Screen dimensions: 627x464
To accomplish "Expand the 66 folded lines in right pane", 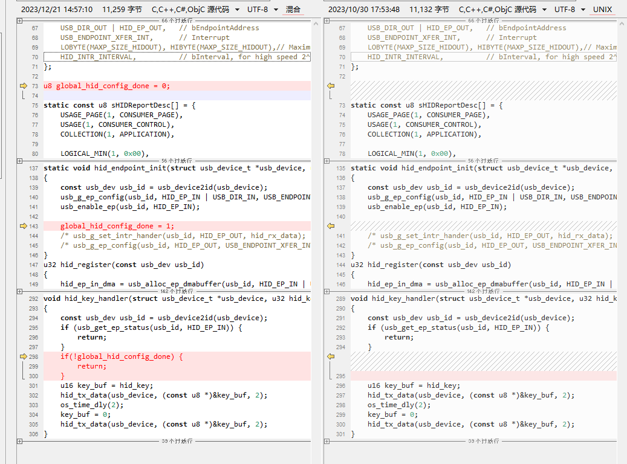I will [x=326, y=21].
